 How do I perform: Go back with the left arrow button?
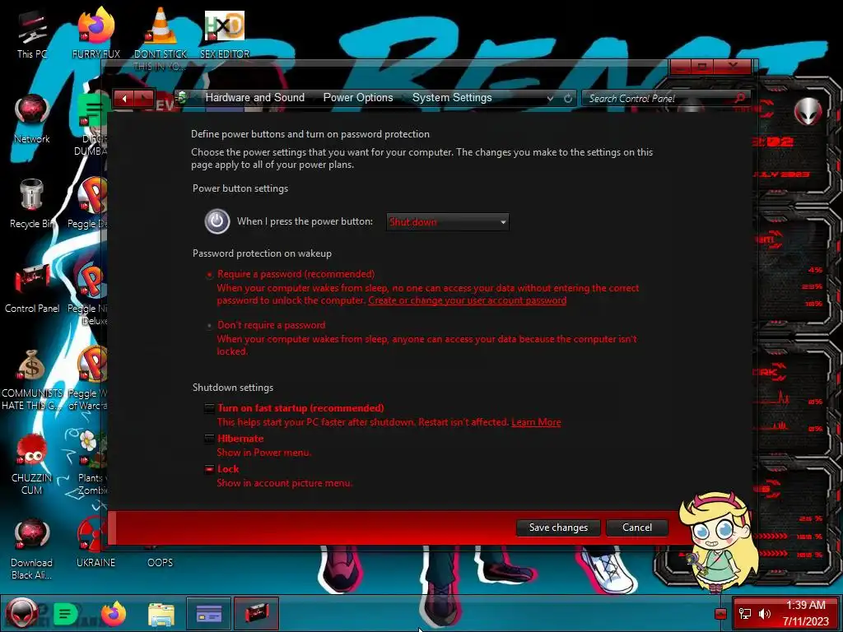[124, 99]
